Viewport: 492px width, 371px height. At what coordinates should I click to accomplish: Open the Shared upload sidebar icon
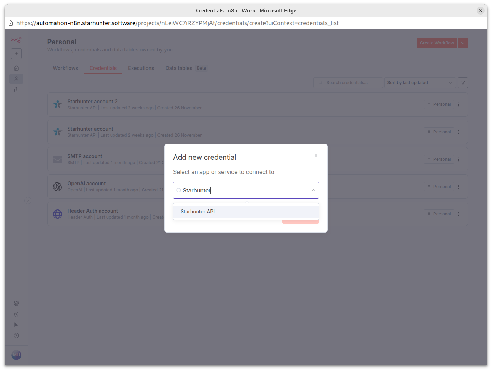tap(16, 89)
